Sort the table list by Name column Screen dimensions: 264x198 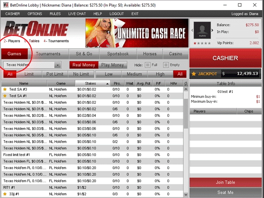24,84
